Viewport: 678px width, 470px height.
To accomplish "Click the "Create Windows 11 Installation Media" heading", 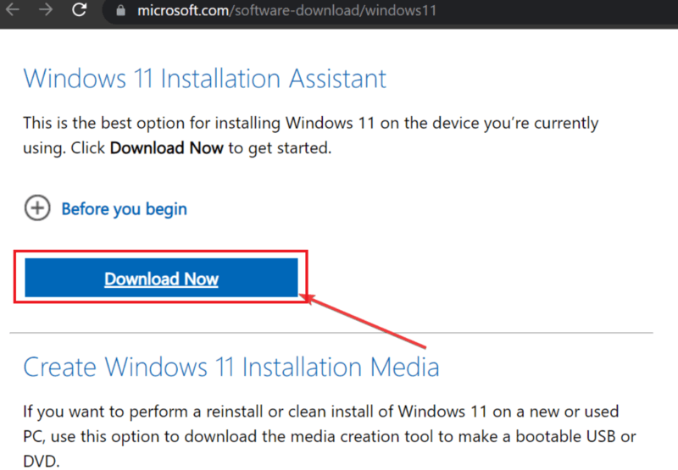I will point(231,367).
